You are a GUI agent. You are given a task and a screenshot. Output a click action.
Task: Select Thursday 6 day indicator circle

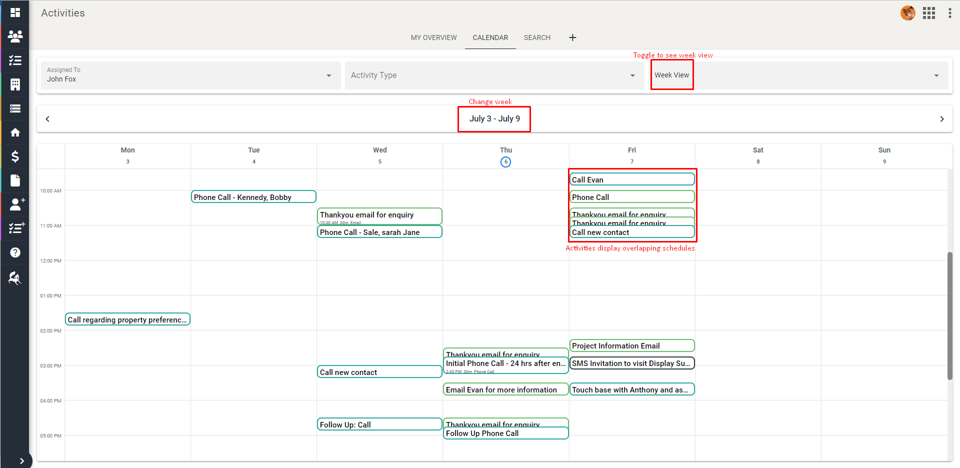(x=505, y=161)
